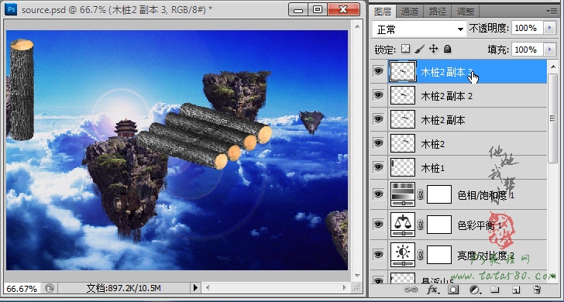
Task: Minimize the source.psd document window
Action: 298,10
